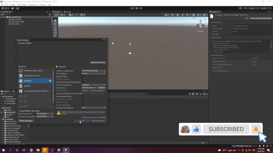The width and height of the screenshot is (273, 153).
Task: Open the Layout dropdown
Action: (x=266, y=8)
